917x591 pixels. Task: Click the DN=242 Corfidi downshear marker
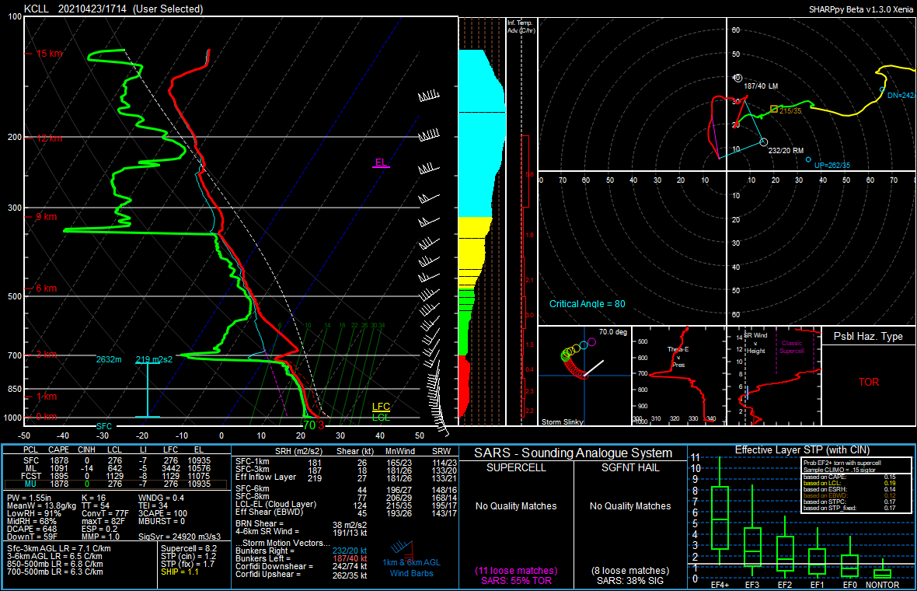tap(882, 90)
